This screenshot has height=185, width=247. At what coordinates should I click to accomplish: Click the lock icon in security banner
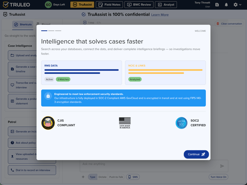48,96
